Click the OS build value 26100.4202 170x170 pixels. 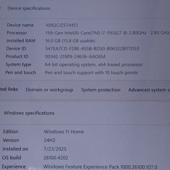tap(56, 158)
